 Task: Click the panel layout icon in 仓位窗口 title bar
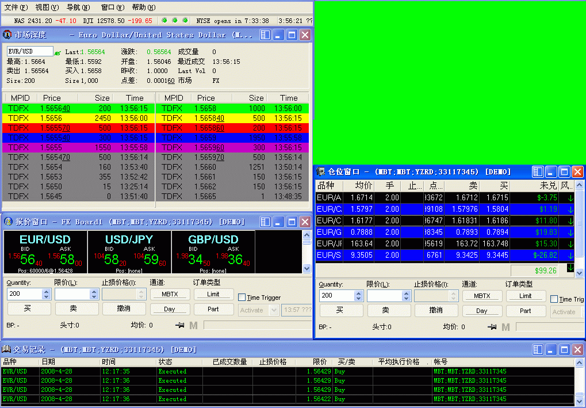[538, 171]
